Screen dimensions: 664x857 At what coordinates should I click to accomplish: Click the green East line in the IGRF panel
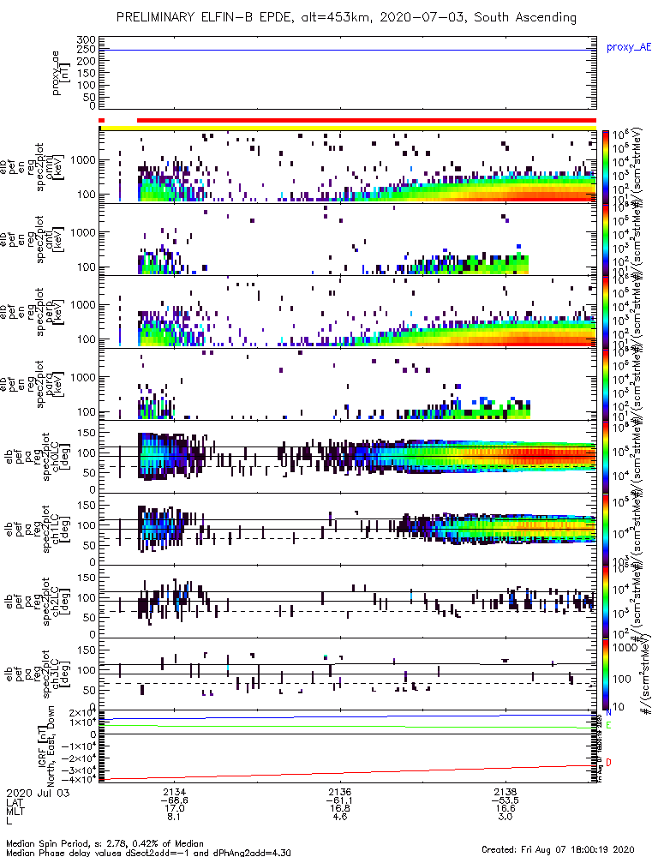tap(348, 727)
